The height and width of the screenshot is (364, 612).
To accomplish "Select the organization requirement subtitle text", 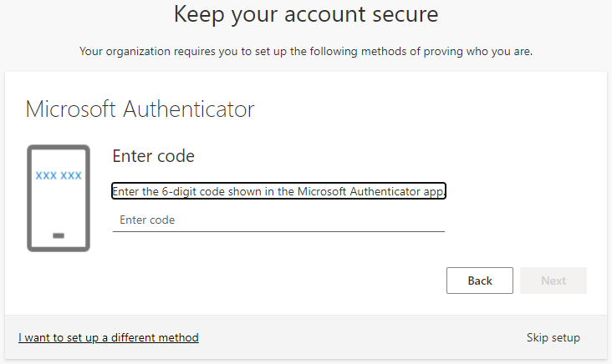I will click(306, 52).
